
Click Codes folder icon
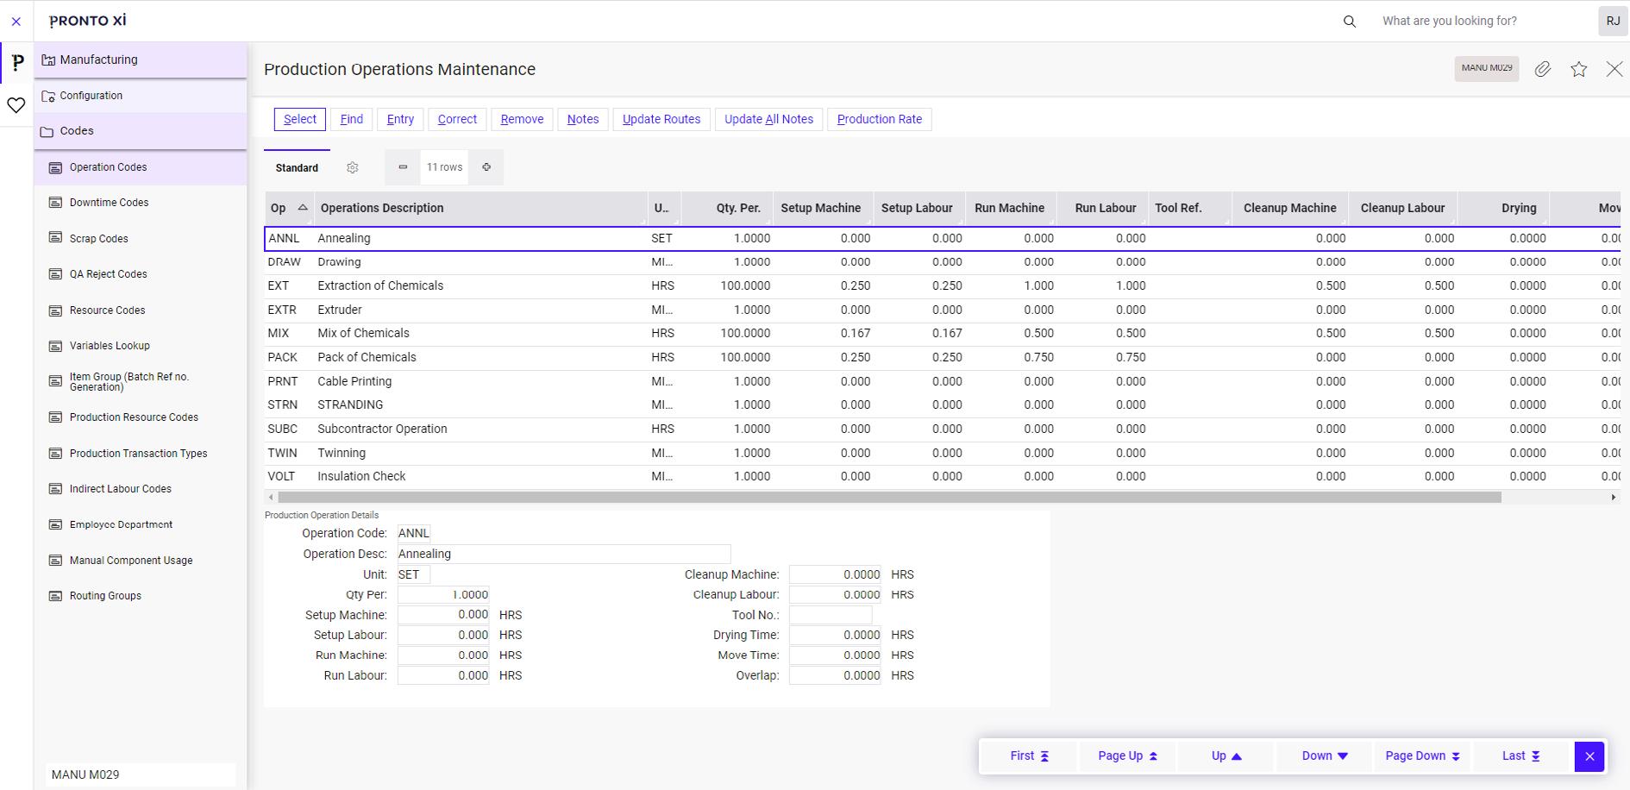pyautogui.click(x=47, y=131)
